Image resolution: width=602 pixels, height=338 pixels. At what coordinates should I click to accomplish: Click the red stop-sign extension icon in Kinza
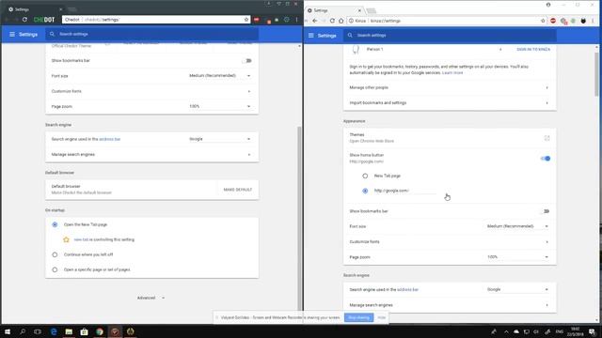tap(553, 21)
